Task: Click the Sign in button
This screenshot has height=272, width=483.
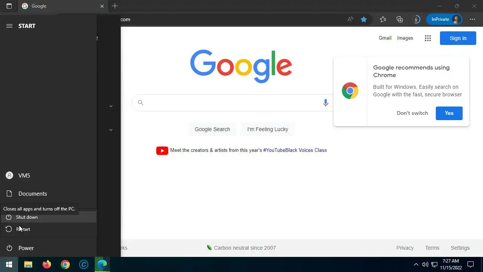Action: click(458, 38)
